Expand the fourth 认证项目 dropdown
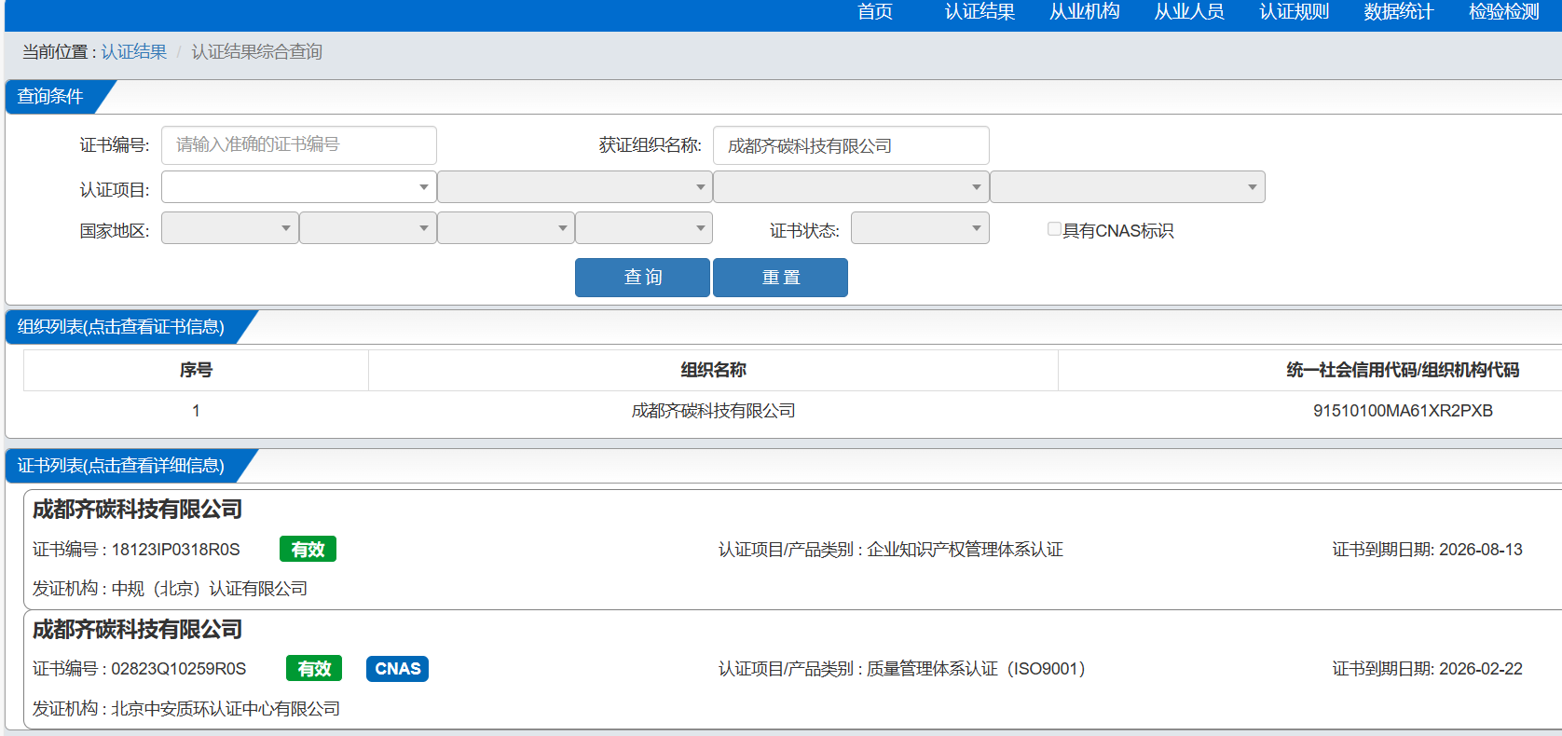 click(1128, 187)
